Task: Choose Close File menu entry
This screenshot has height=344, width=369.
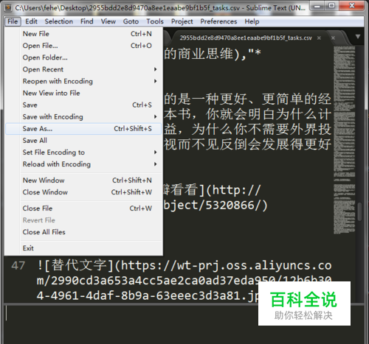Action: coord(83,208)
